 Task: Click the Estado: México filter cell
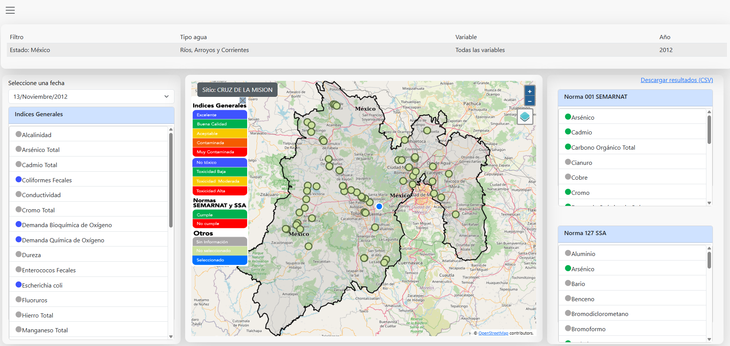(x=92, y=50)
